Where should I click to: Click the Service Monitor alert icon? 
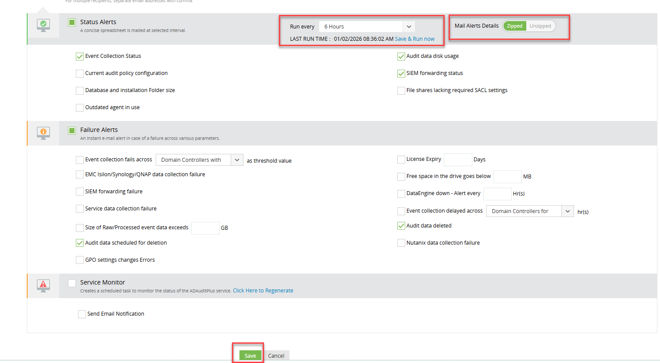tap(43, 286)
